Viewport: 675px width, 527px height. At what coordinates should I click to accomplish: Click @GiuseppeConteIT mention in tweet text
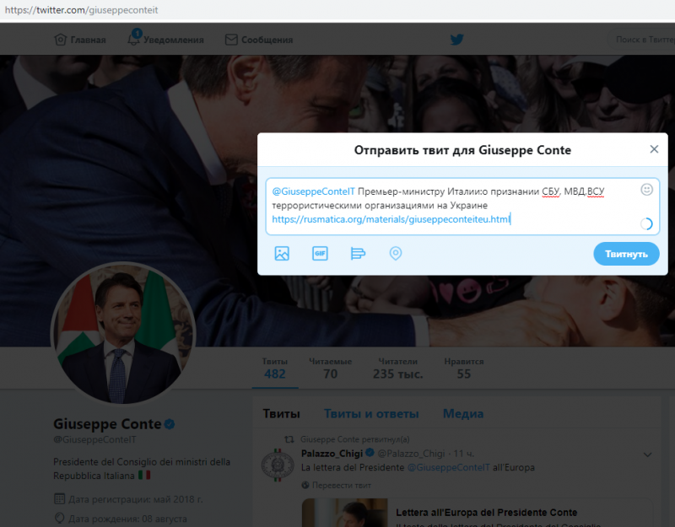tap(313, 191)
